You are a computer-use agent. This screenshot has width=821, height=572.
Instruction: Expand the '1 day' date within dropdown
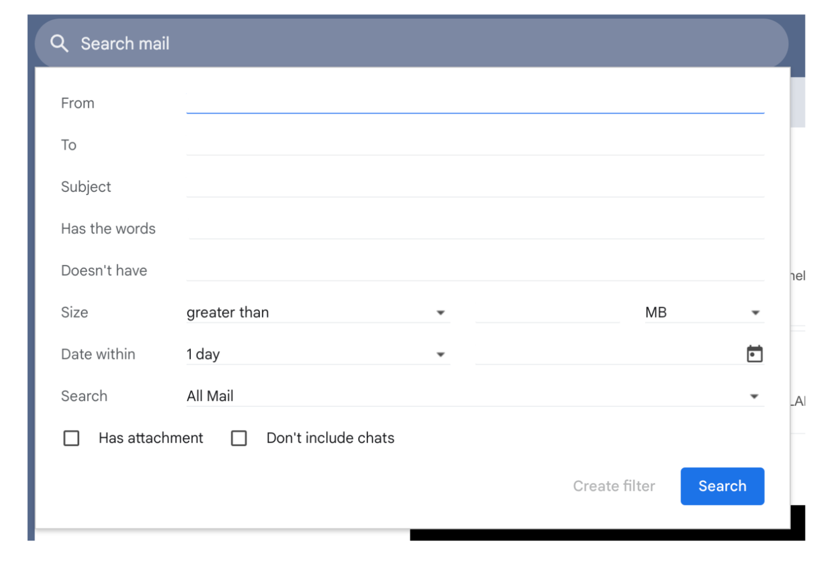[317, 354]
